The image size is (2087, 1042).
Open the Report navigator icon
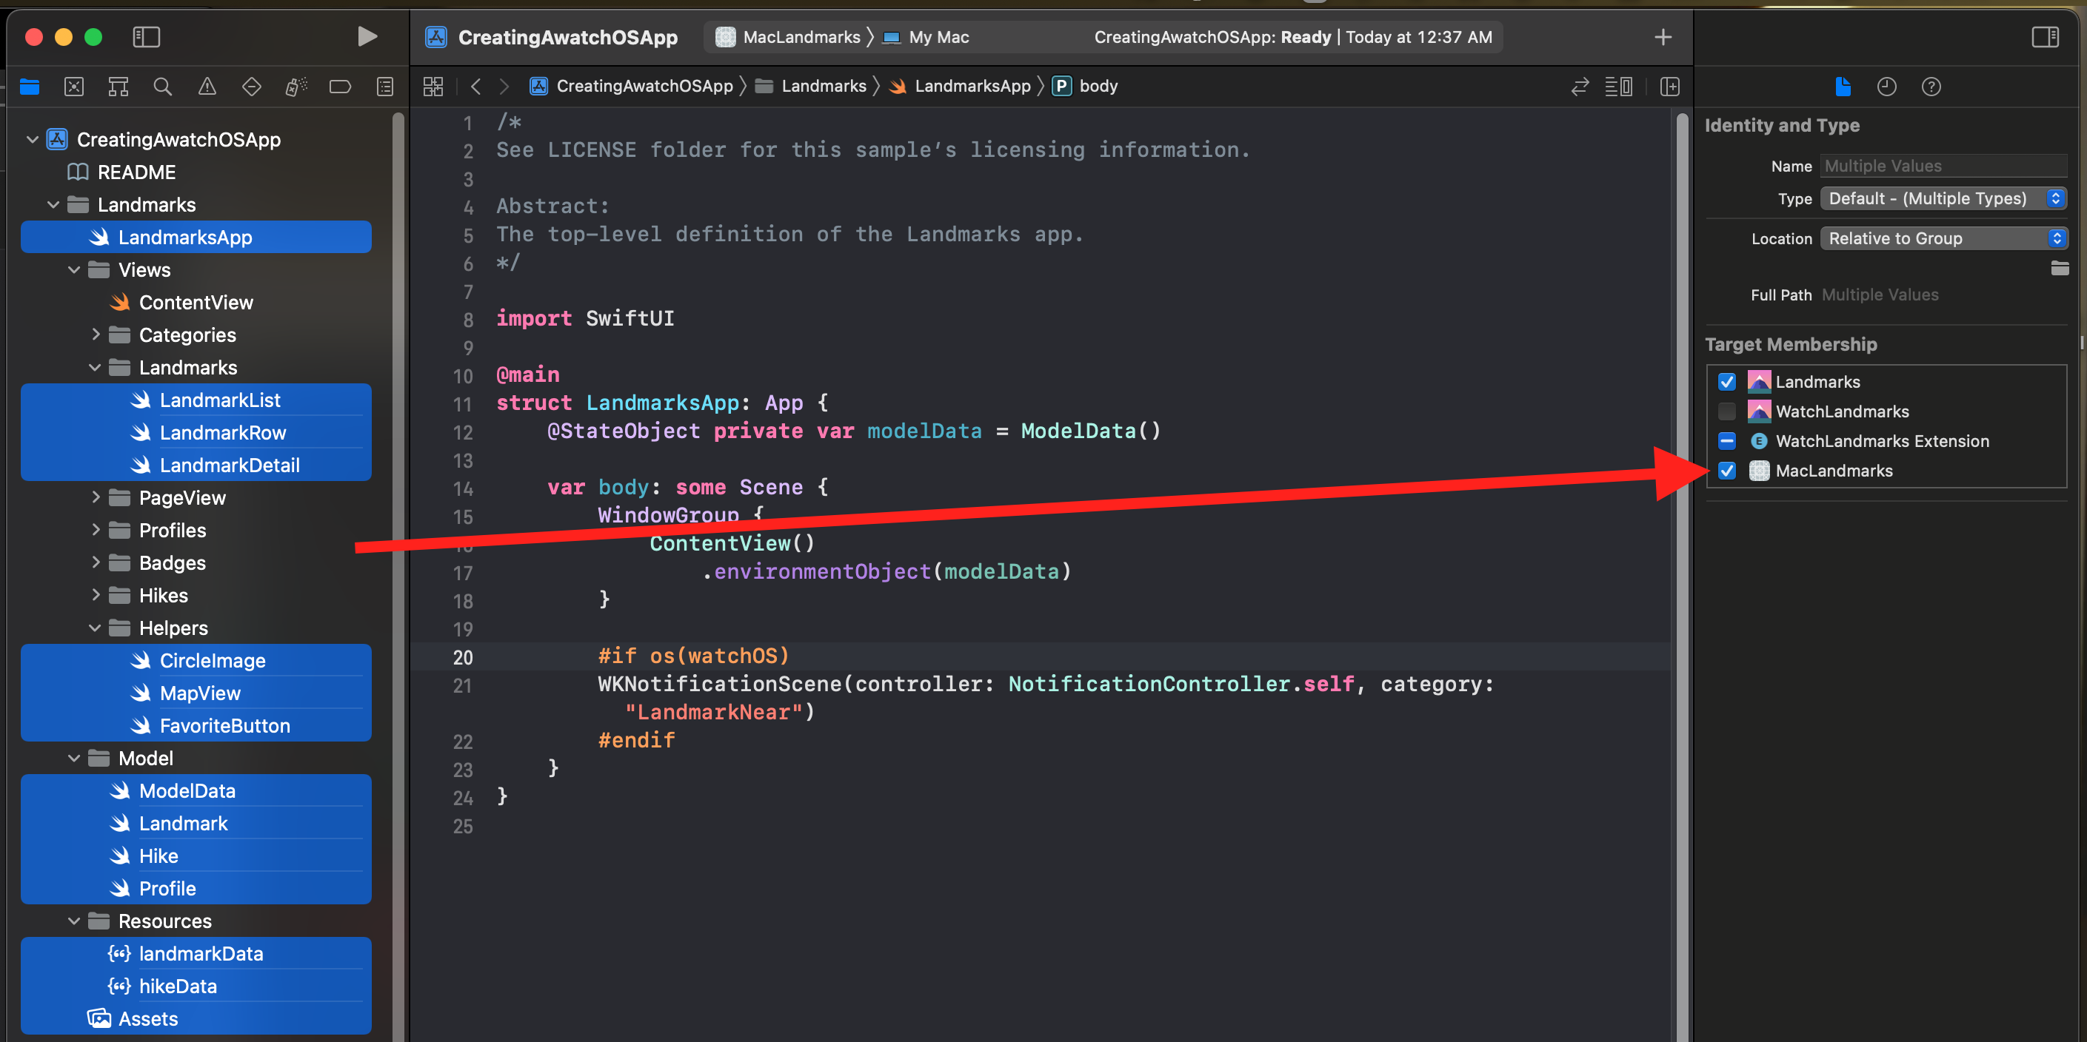click(x=385, y=87)
